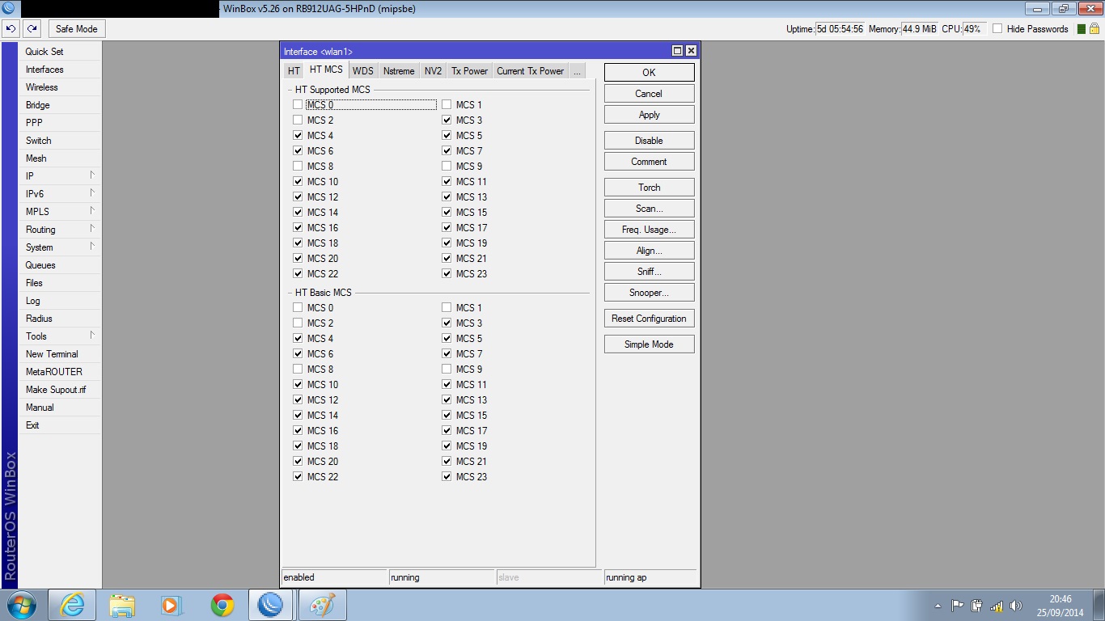This screenshot has height=621, width=1105.
Task: Launch Internet Explorer from the taskbar
Action: pyautogui.click(x=72, y=605)
